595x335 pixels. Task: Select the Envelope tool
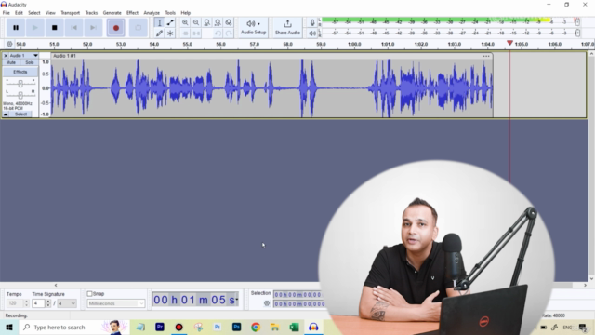pos(170,22)
